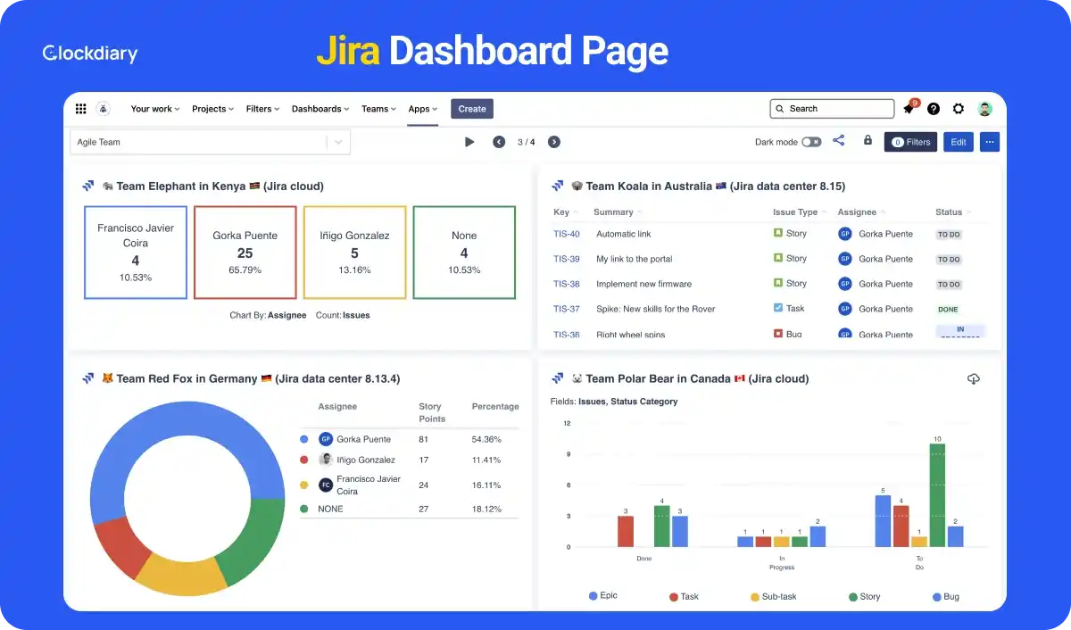The height and width of the screenshot is (630, 1071).
Task: Open the three-dots more actions button
Action: (x=989, y=142)
